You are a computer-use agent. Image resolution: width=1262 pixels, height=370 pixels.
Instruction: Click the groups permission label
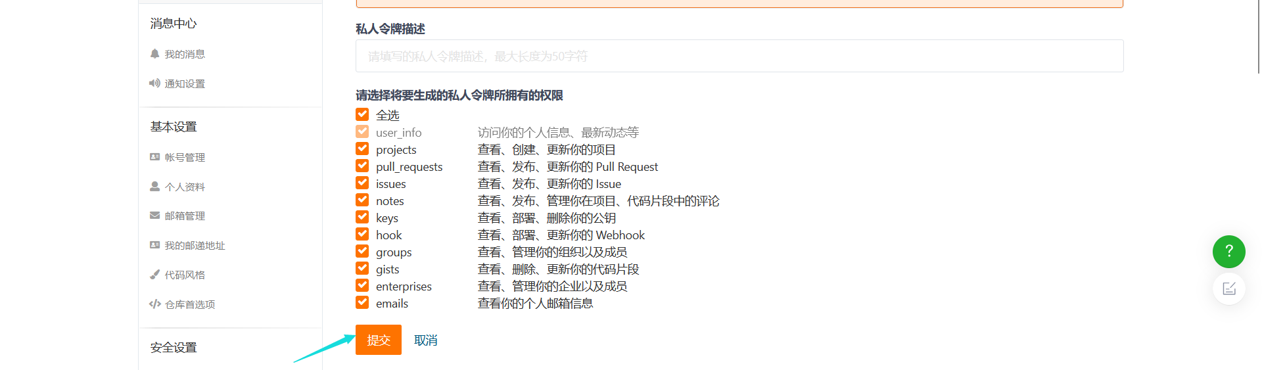(x=394, y=252)
